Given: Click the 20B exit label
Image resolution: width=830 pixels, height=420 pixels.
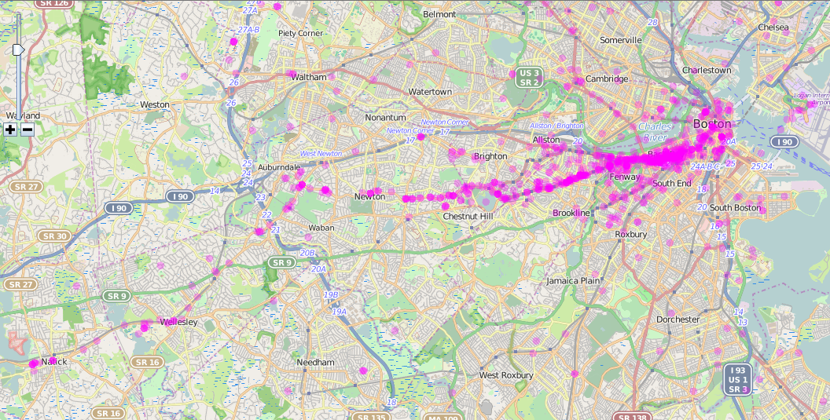Looking at the screenshot, I should tap(307, 253).
